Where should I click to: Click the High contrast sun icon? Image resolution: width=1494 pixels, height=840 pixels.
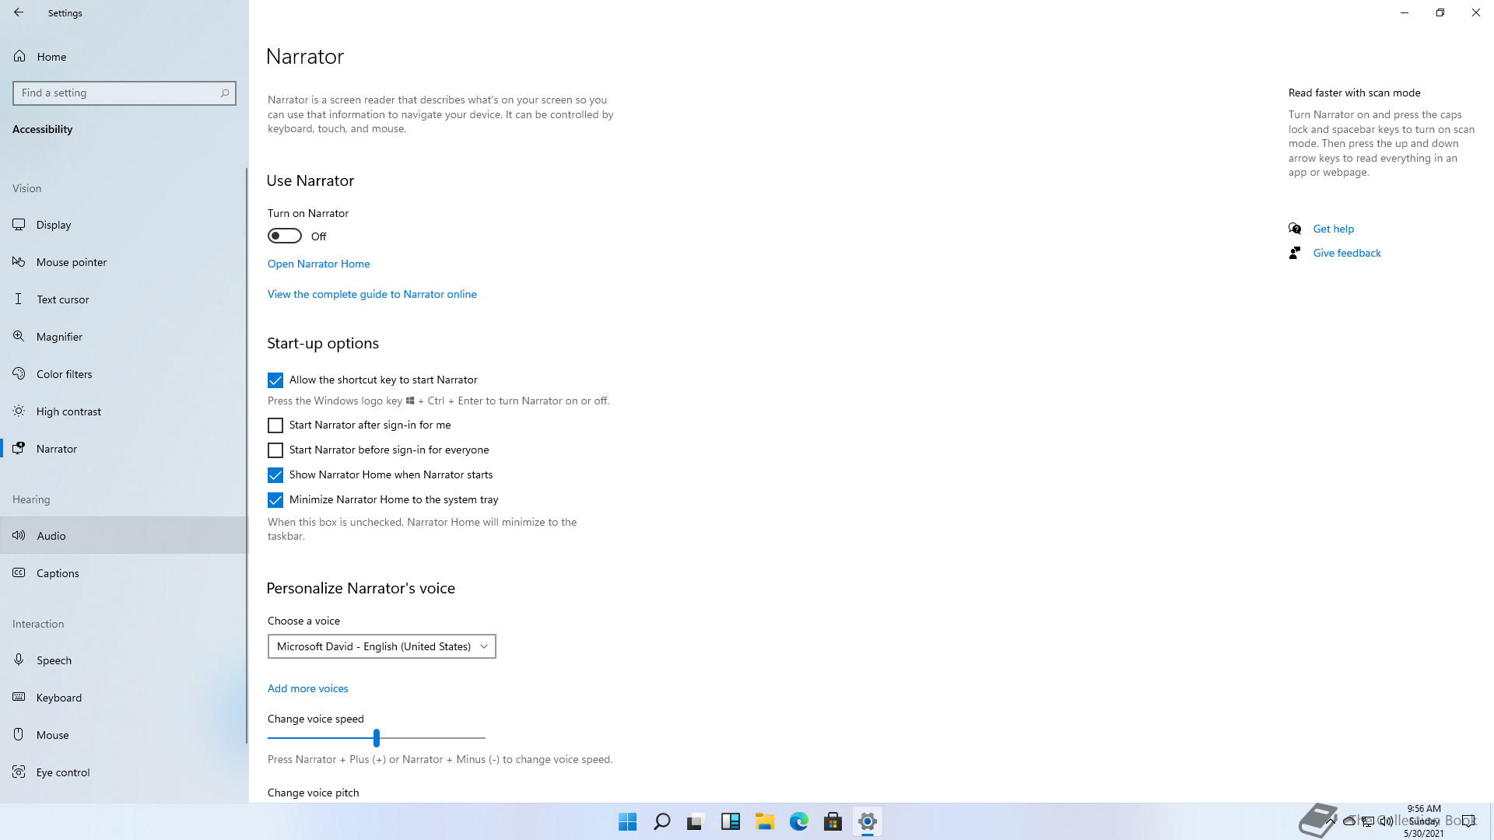click(19, 411)
